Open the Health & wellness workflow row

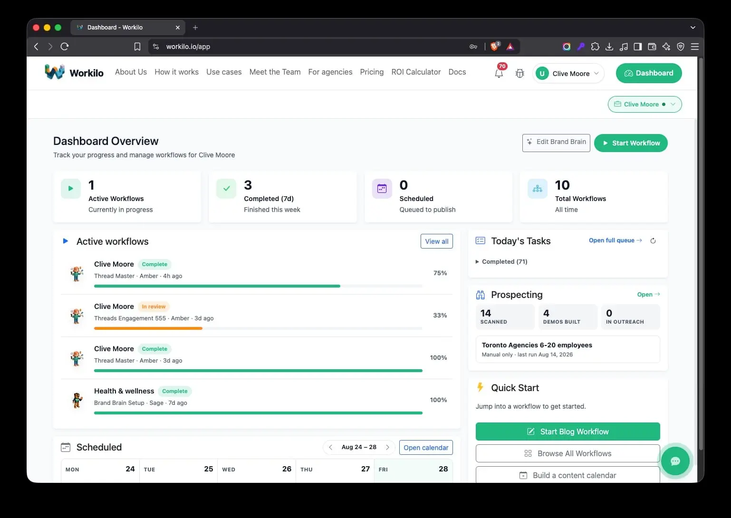tap(257, 400)
